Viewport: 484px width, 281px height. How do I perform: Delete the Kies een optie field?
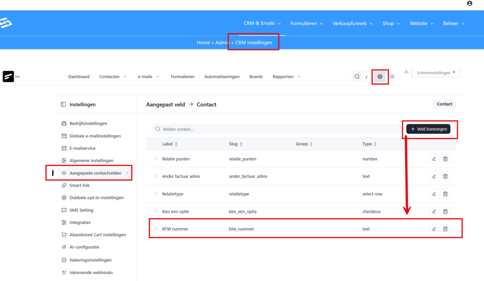(x=445, y=211)
